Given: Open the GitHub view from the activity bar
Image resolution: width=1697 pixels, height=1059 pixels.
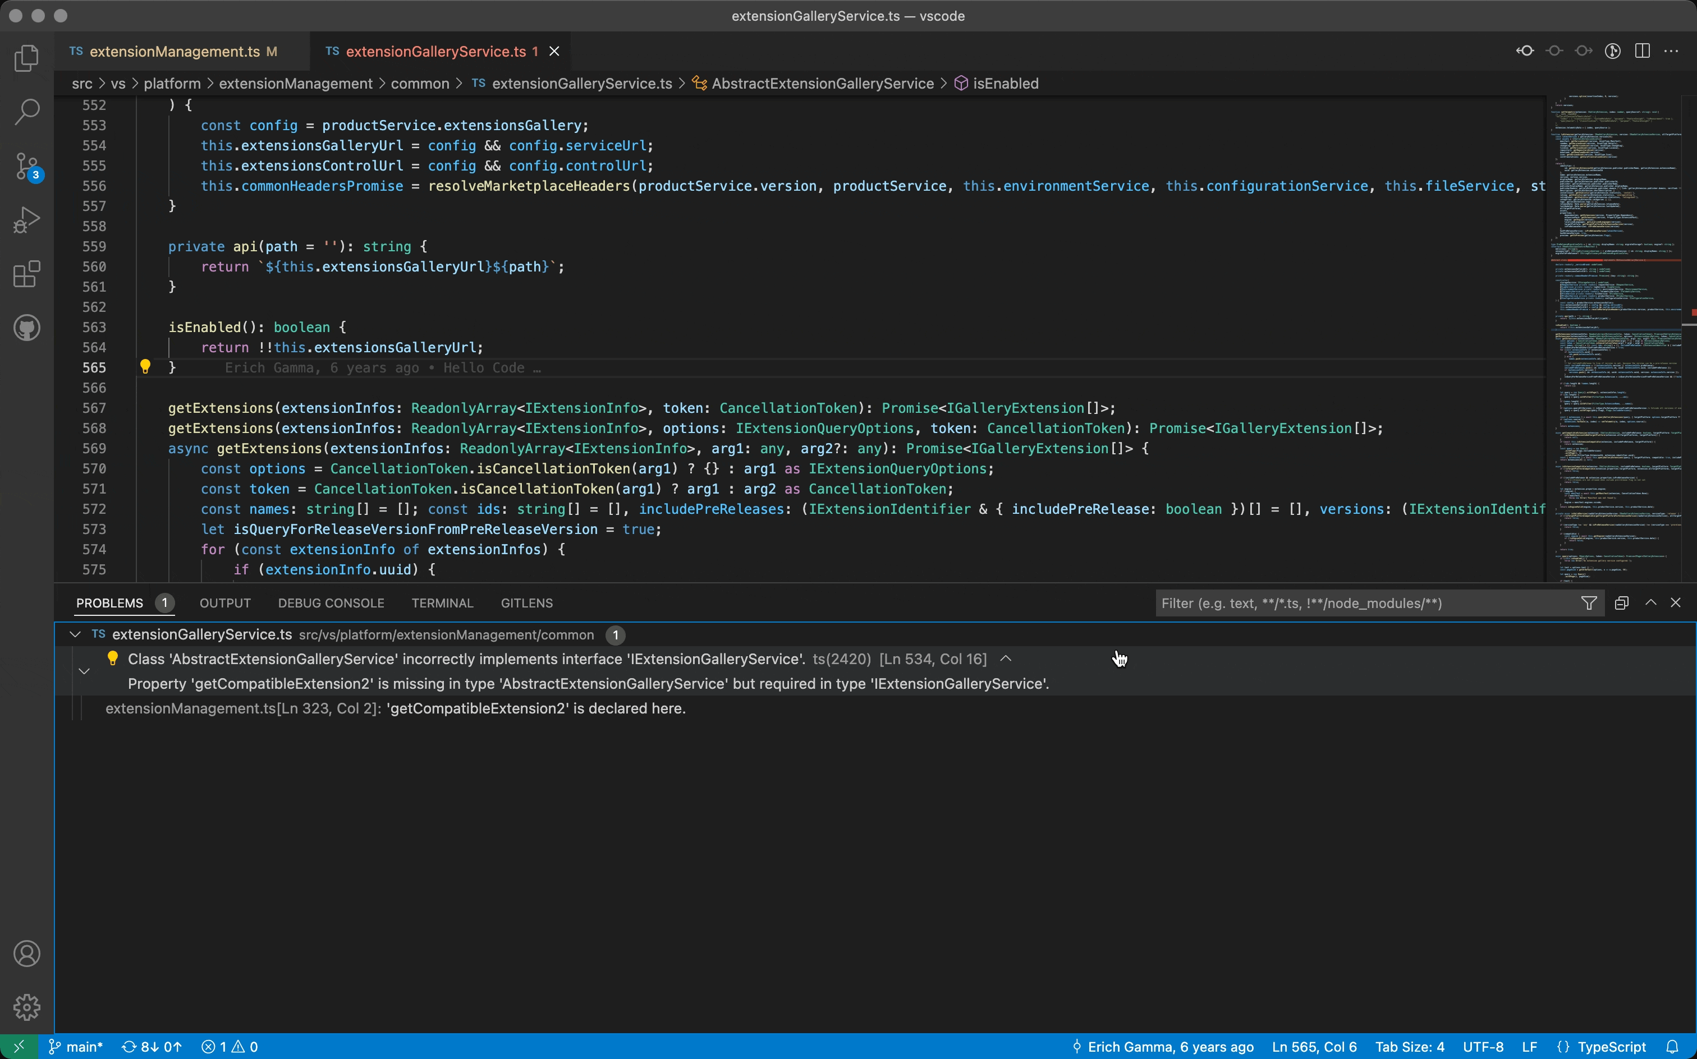Looking at the screenshot, I should coord(26,328).
